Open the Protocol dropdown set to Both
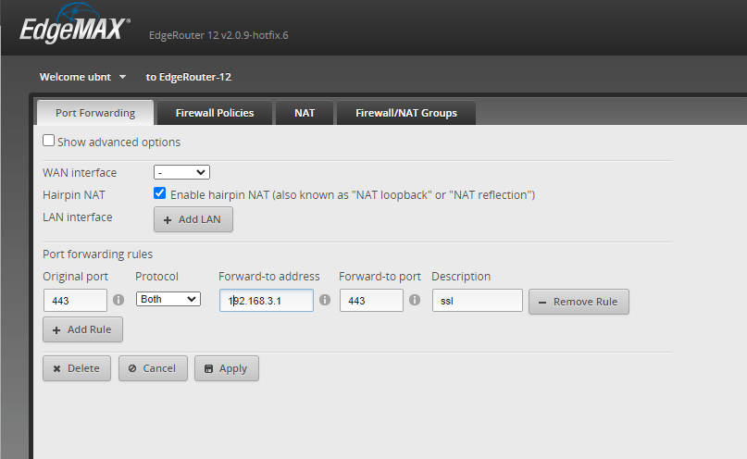 click(x=168, y=299)
